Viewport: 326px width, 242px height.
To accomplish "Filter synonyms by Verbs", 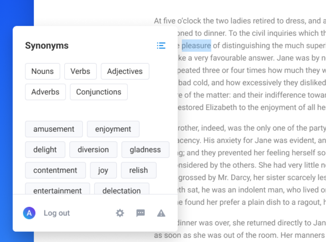I will (x=80, y=71).
